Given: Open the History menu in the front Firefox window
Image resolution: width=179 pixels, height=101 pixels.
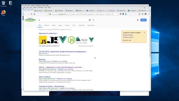Looking at the screenshot, I should pos(35,8).
